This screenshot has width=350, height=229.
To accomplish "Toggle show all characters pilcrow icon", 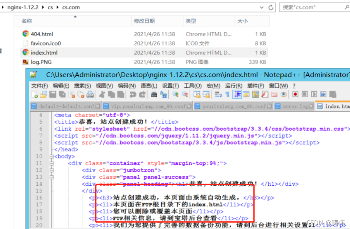I will [x=228, y=95].
